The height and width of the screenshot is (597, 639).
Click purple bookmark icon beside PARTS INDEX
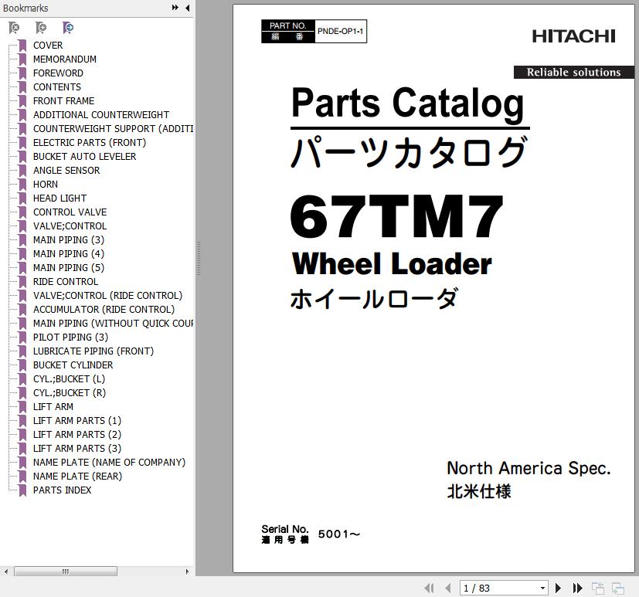point(23,490)
